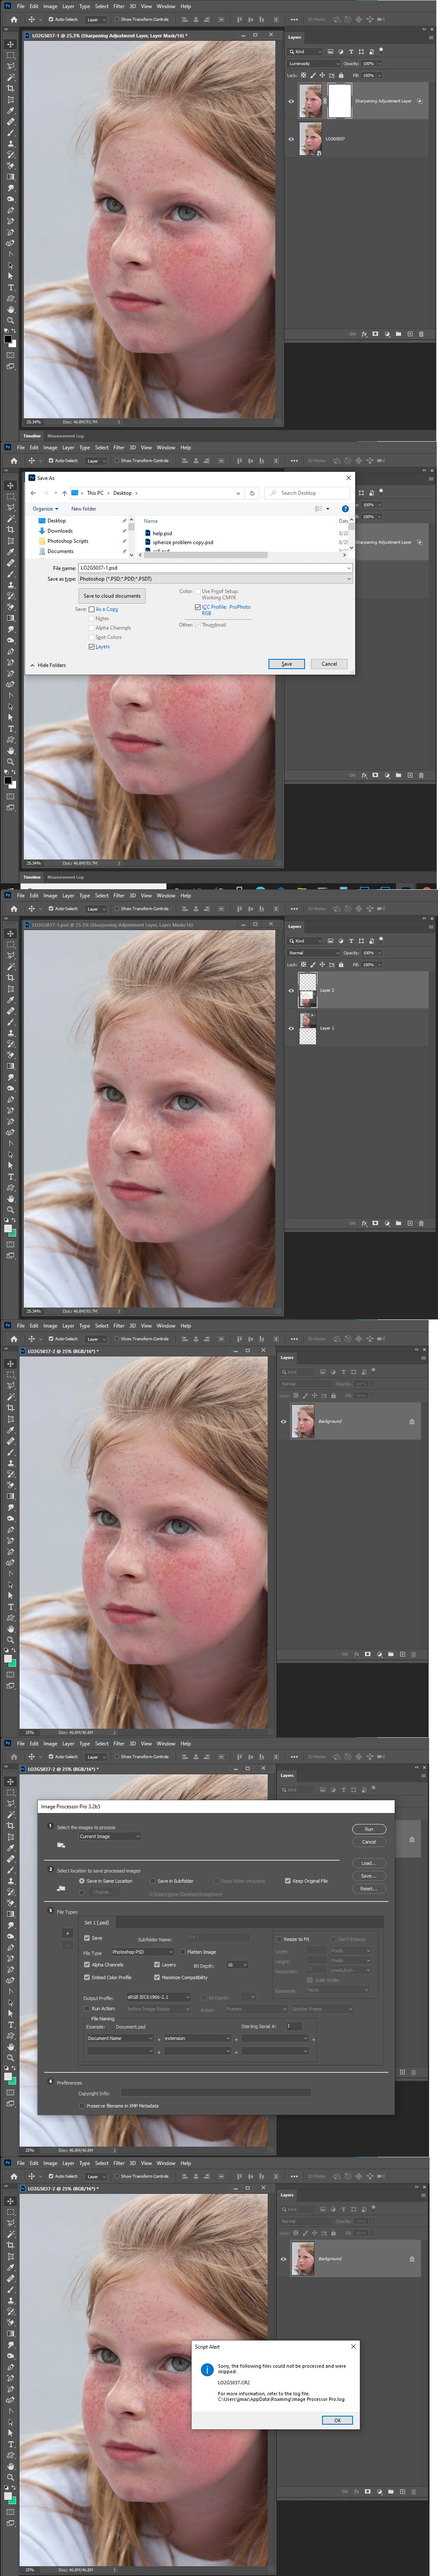The width and height of the screenshot is (438, 2576).
Task: Select Marquee tool behind Image Processor Pro dialog
Action: (11, 1792)
